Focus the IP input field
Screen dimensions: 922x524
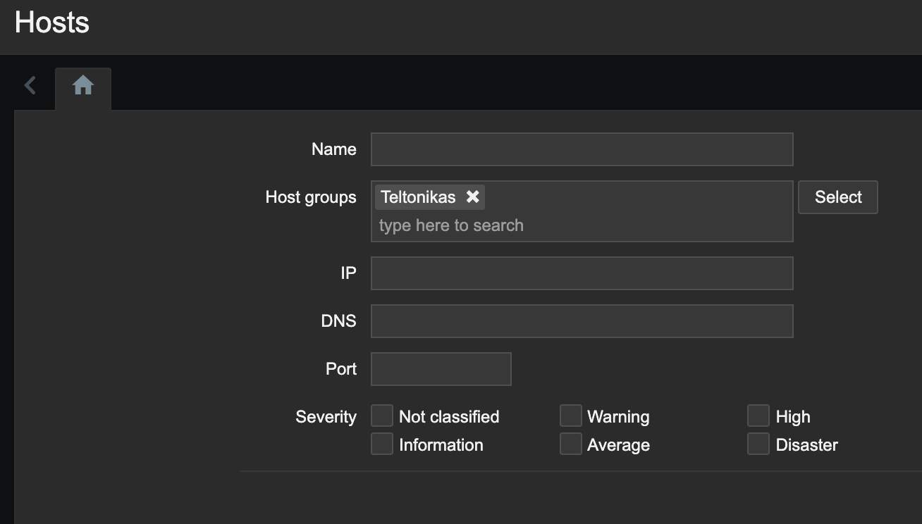pyautogui.click(x=582, y=273)
